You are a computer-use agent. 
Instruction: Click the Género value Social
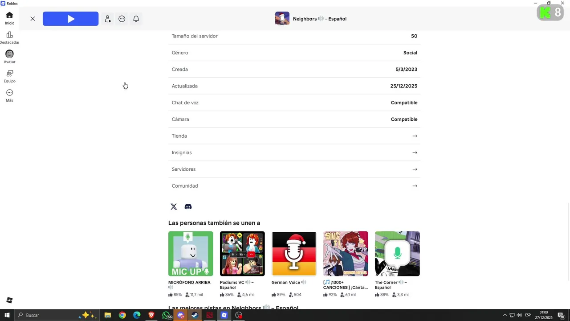(410, 53)
